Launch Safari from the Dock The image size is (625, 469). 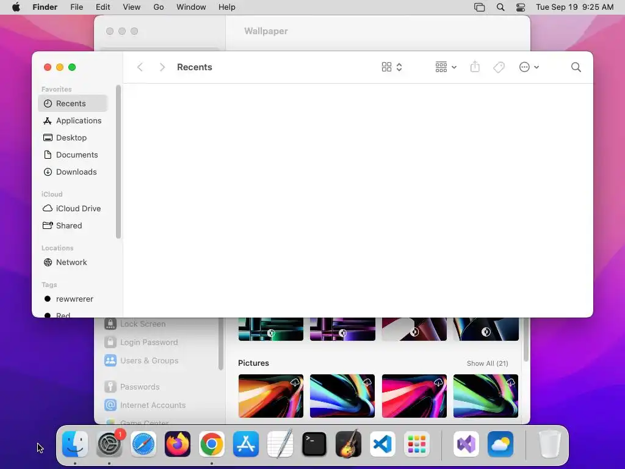[x=143, y=444]
